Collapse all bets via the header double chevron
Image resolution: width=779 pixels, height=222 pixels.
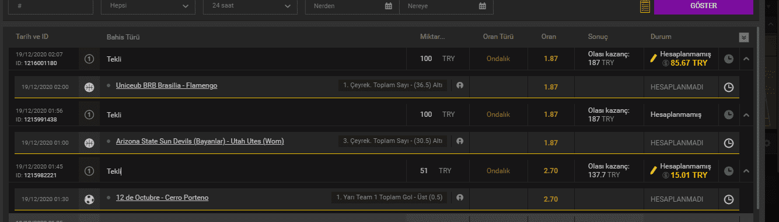[743, 37]
